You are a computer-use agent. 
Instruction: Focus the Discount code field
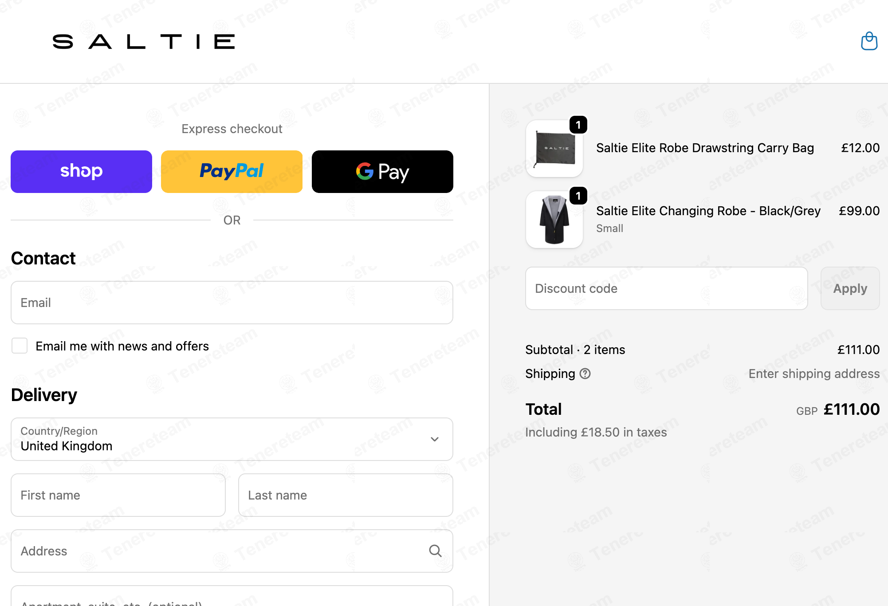[666, 288]
